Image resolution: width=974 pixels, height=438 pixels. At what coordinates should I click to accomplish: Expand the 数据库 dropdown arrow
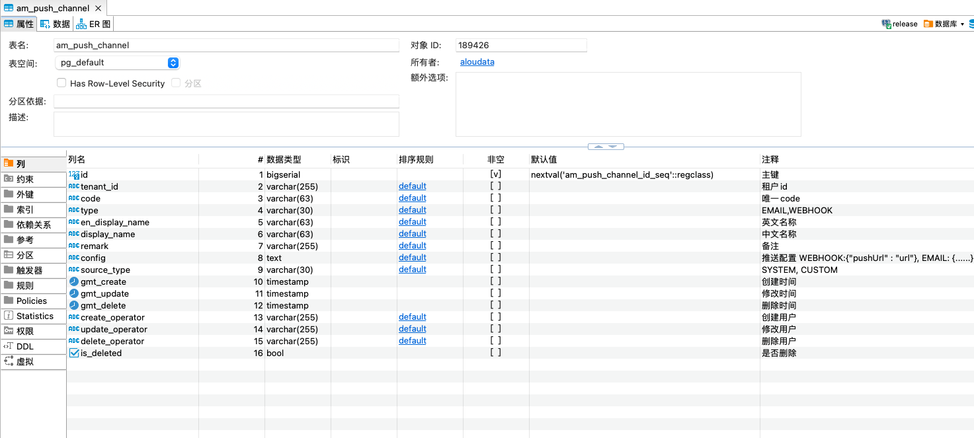coord(962,24)
